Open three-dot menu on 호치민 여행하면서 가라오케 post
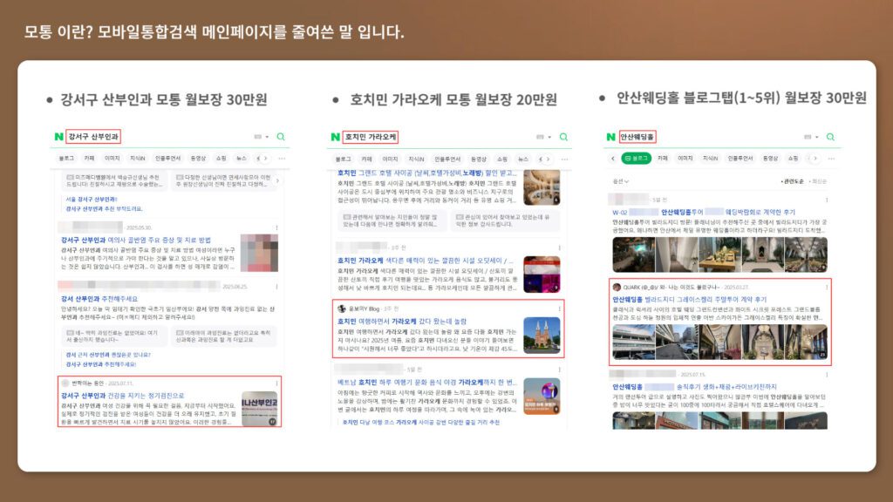The image size is (893, 502). (x=559, y=309)
